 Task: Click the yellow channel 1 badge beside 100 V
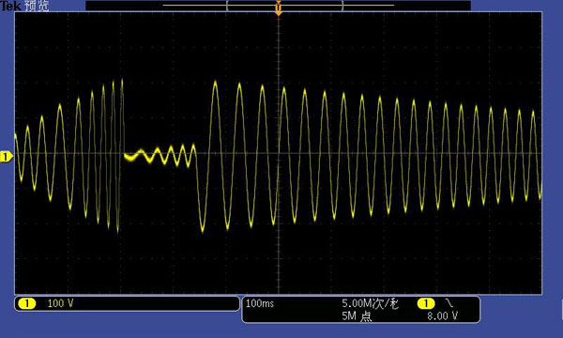tap(27, 303)
